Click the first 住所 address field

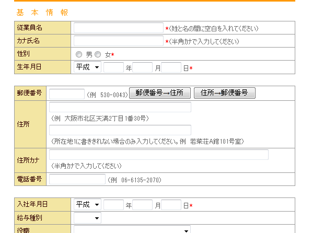coord(120,107)
